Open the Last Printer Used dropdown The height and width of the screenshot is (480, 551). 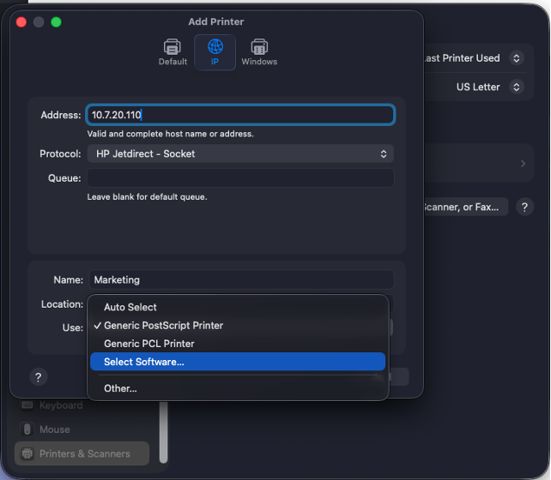tap(472, 58)
